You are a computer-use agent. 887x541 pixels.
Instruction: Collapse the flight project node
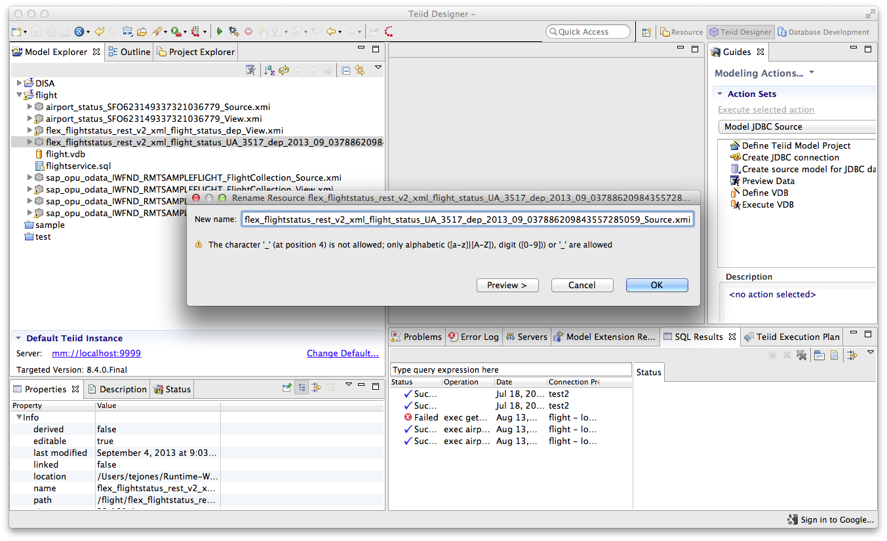tap(19, 95)
